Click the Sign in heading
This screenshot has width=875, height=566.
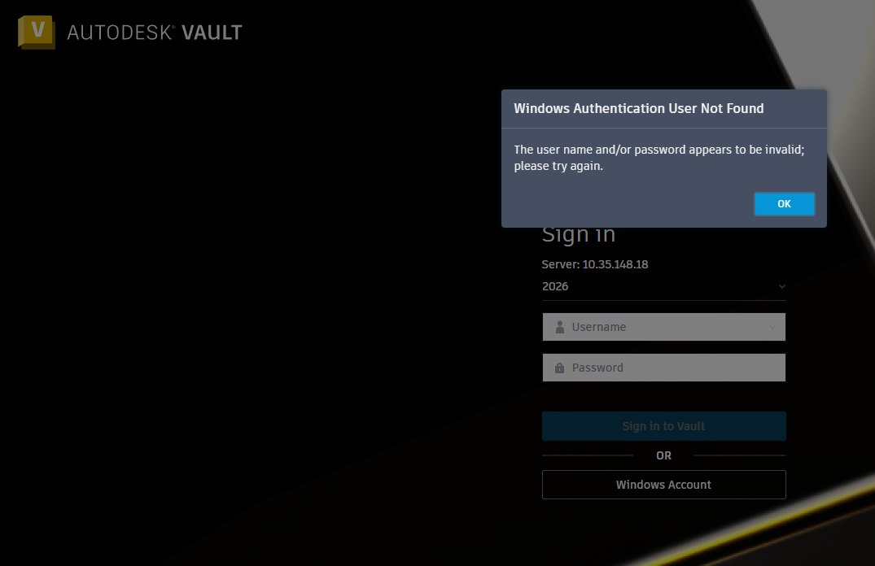point(579,234)
